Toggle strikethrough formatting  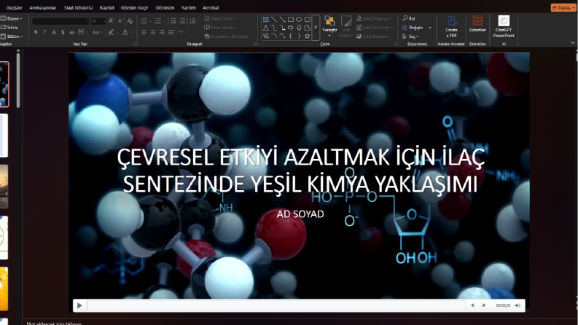pyautogui.click(x=71, y=32)
